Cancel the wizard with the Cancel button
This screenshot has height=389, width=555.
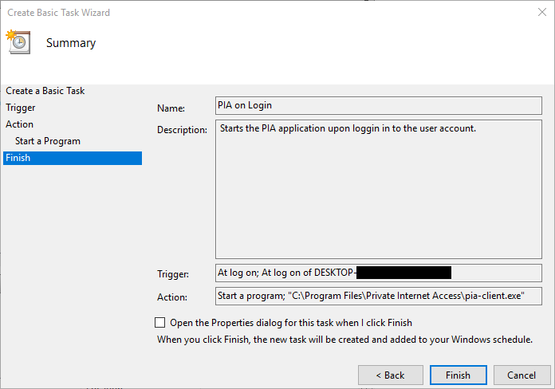click(522, 375)
